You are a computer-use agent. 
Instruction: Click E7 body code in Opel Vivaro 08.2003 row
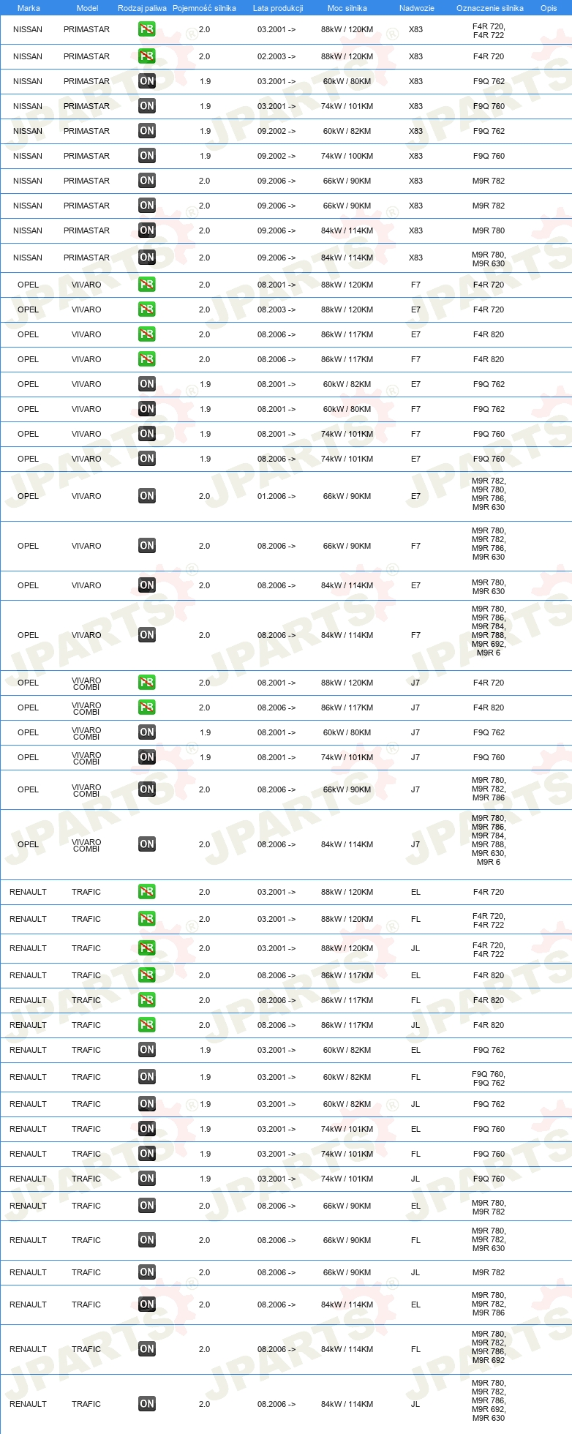pos(415,309)
